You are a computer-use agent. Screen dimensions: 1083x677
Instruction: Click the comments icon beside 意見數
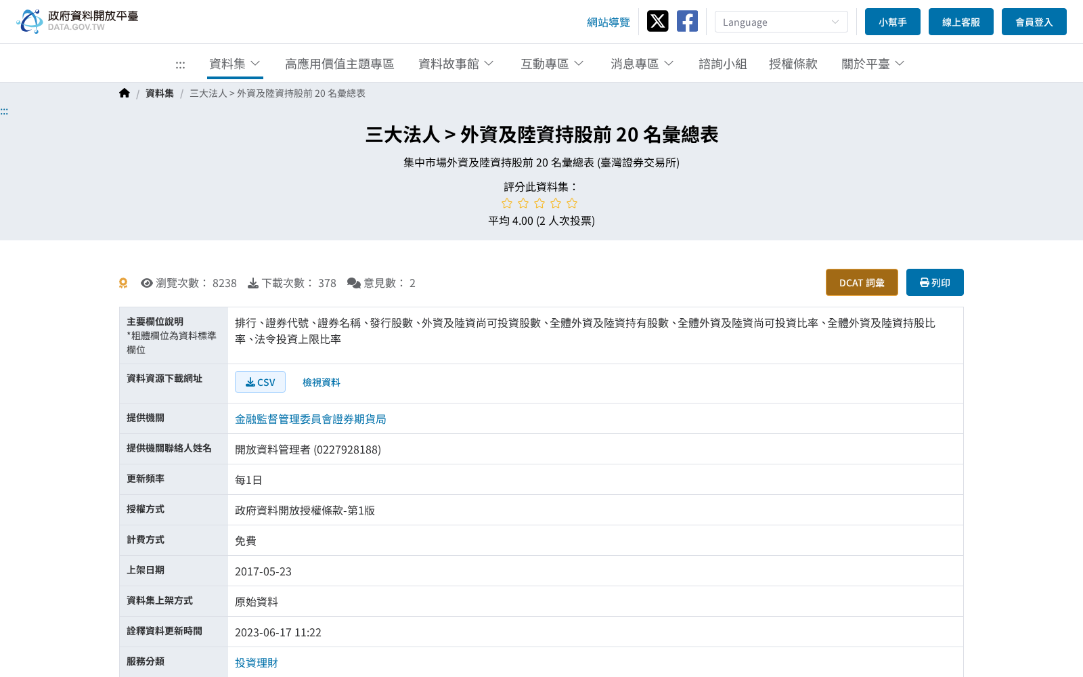pos(353,283)
